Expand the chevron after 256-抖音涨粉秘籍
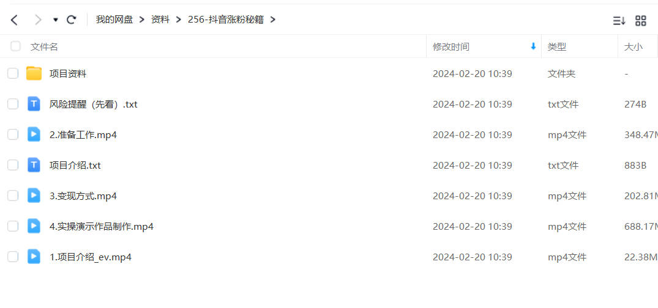This screenshot has width=658, height=308. click(x=273, y=20)
